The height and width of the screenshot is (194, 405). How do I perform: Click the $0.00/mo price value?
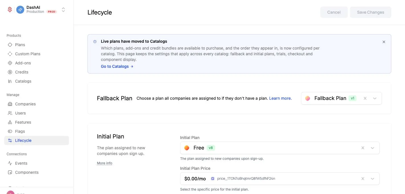(x=195, y=179)
